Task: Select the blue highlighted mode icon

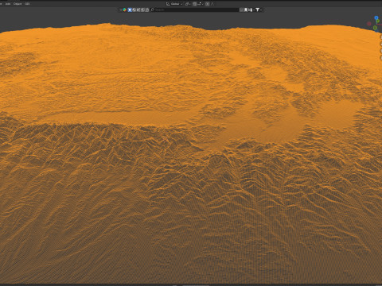Action: point(130,10)
